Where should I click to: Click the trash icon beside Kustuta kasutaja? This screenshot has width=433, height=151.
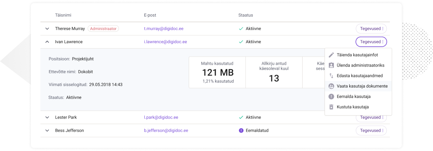pyautogui.click(x=332, y=107)
